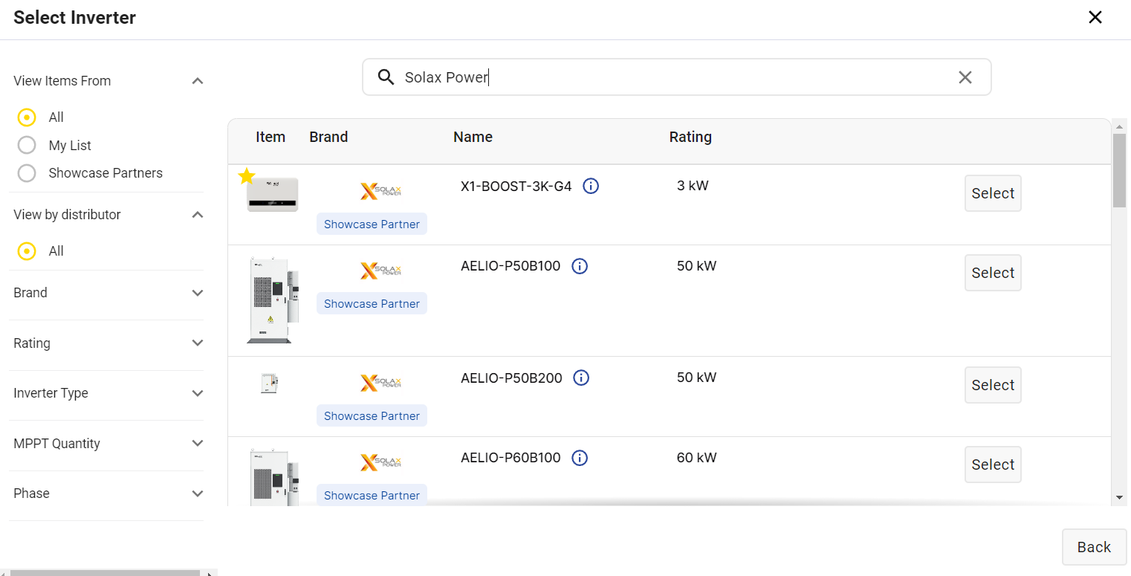The width and height of the screenshot is (1131, 576).
Task: Click Showcase Partner badge for AELIO-P50B100
Action: tap(372, 304)
